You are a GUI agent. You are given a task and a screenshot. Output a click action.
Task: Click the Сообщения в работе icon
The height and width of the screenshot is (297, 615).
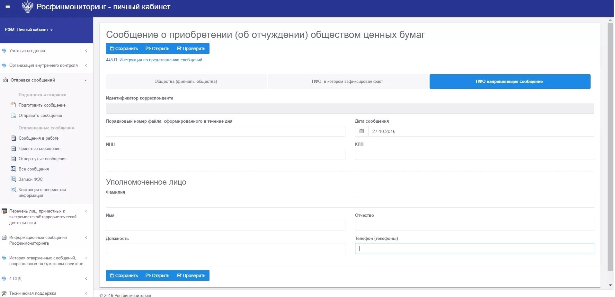tap(13, 138)
